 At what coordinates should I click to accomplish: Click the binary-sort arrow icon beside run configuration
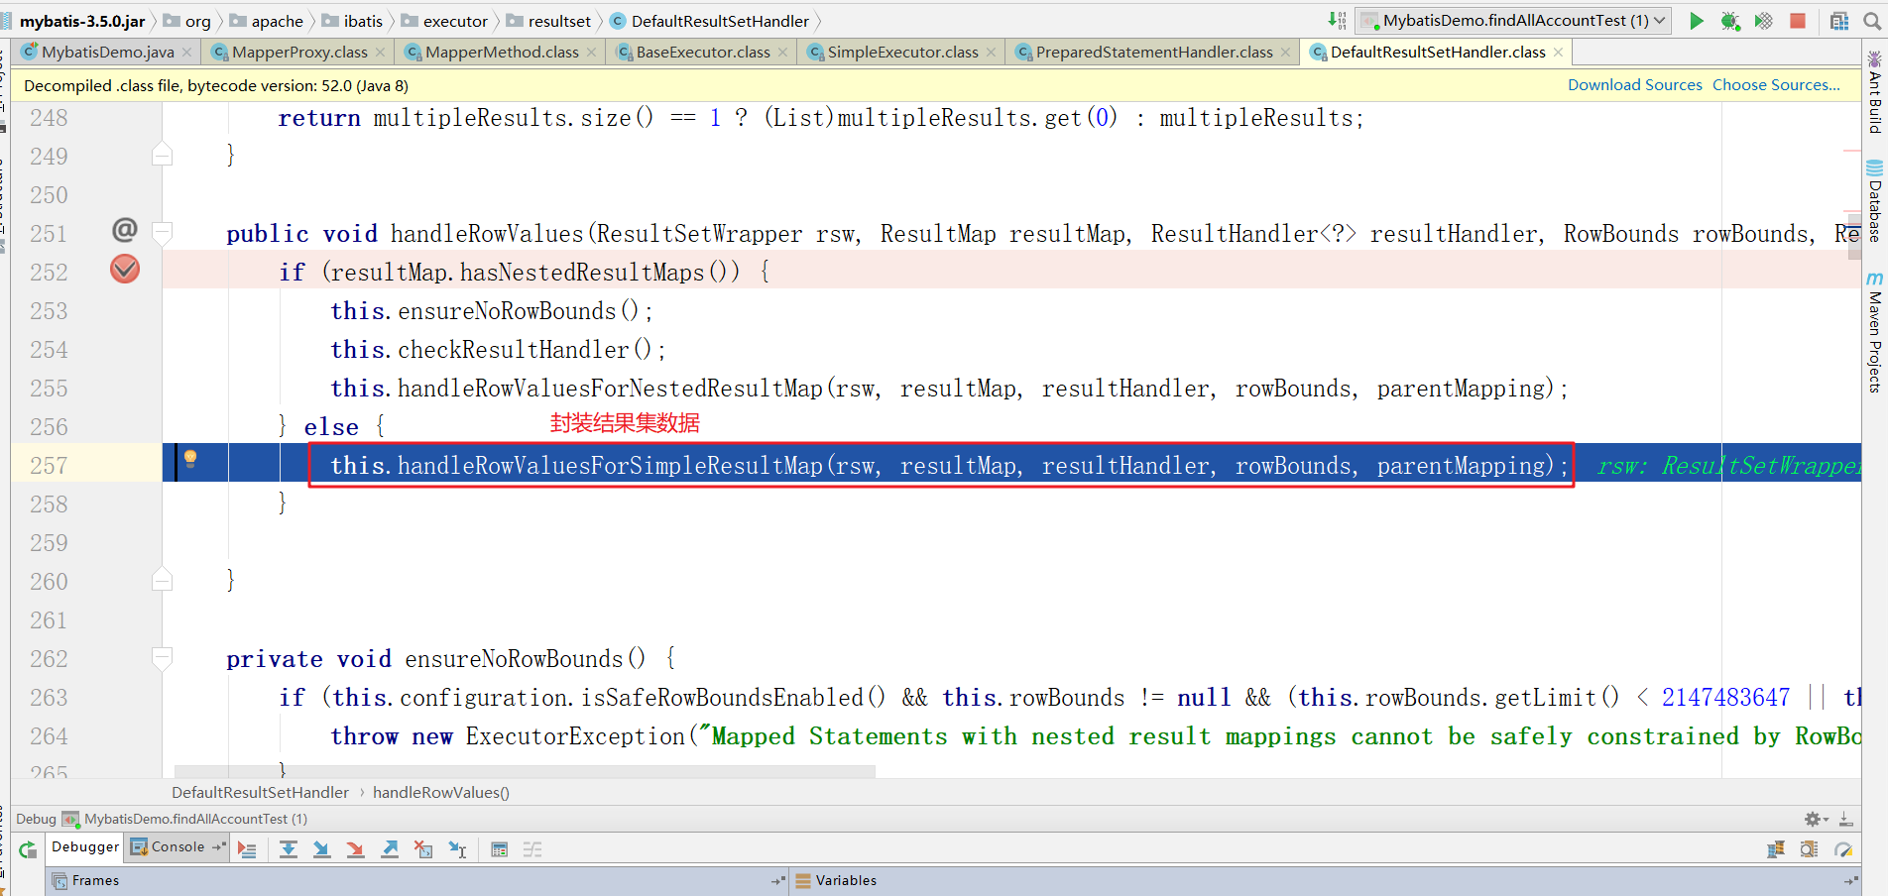pos(1338,21)
